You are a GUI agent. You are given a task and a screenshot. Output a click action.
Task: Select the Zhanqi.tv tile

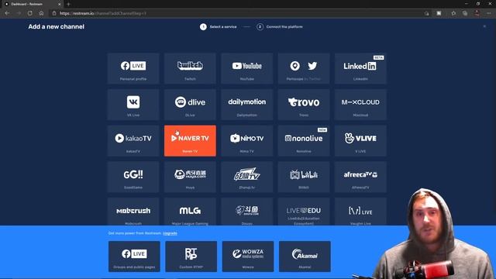(x=247, y=177)
